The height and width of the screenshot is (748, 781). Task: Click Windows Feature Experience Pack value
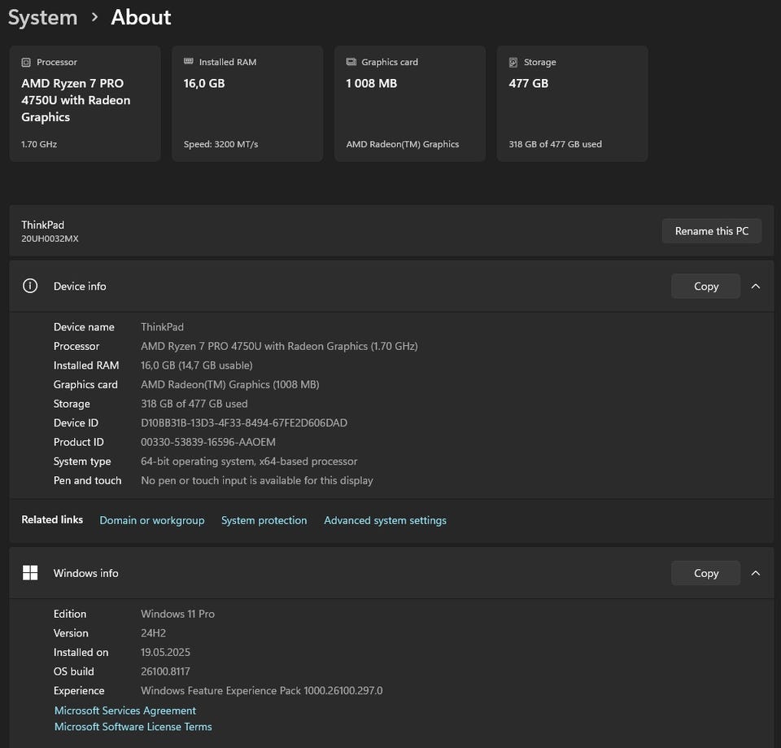point(262,691)
